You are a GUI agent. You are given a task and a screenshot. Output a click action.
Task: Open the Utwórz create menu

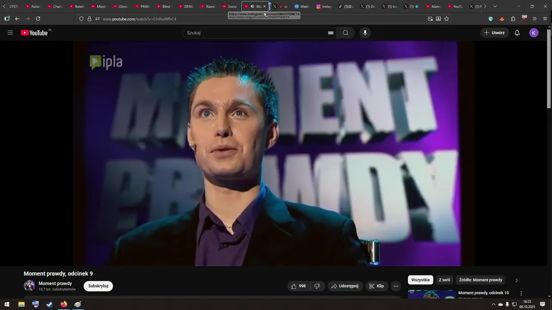coord(494,33)
